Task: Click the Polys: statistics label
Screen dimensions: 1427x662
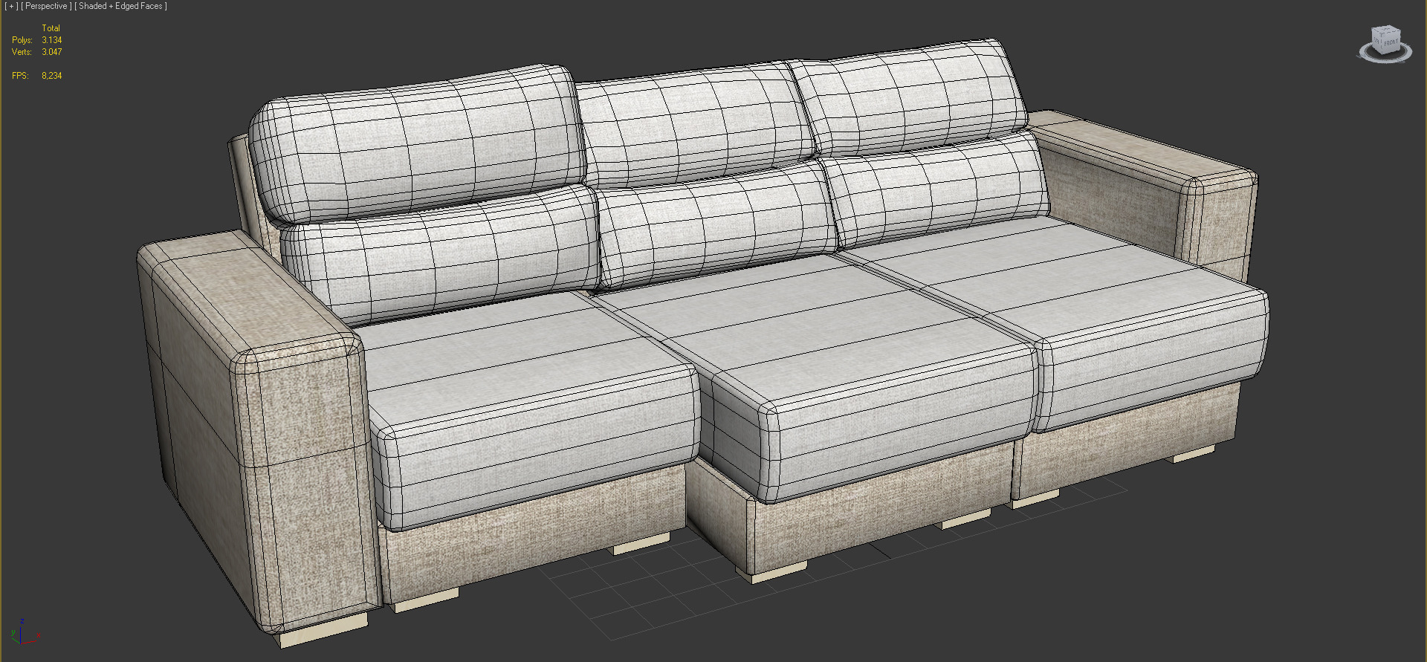Action: (x=22, y=40)
